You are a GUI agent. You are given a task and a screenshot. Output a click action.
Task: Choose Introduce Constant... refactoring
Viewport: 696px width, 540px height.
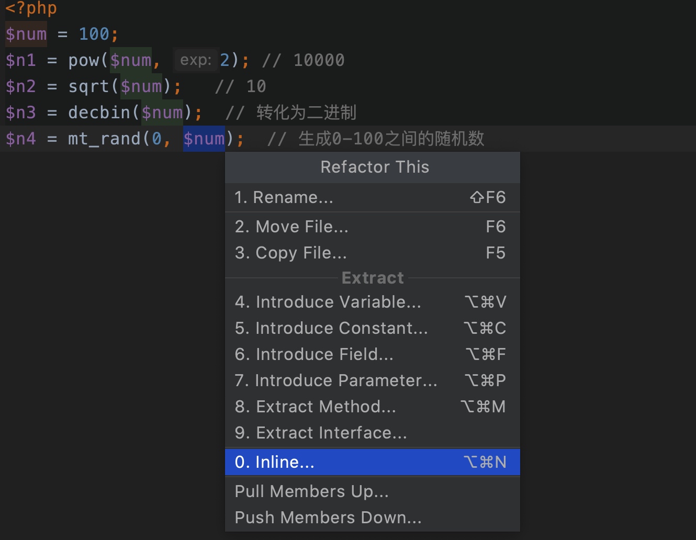tap(373, 328)
